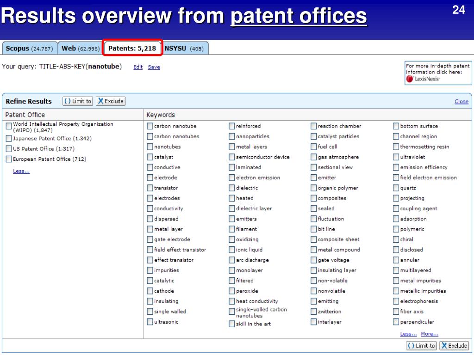
Task: Tick the nonvolatile keyword checkbox
Action: pyautogui.click(x=314, y=291)
